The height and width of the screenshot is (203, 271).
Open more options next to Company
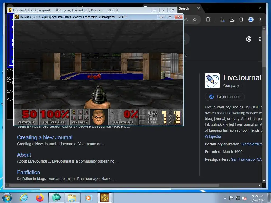[242, 85]
